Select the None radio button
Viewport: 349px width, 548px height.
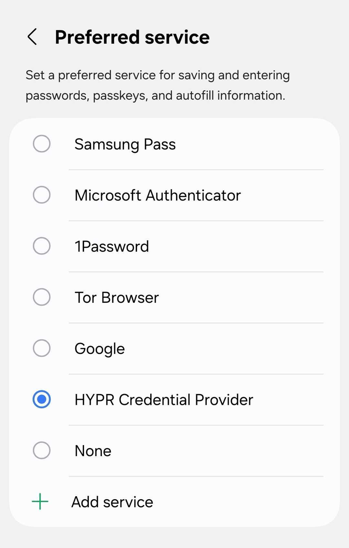pyautogui.click(x=42, y=450)
